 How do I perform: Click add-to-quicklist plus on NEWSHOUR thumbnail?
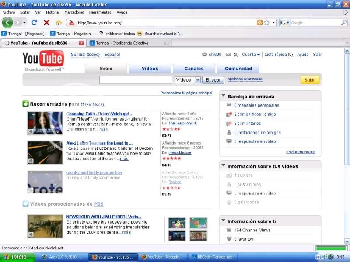point(31,234)
